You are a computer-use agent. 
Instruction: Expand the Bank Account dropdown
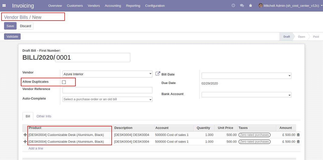289,95
